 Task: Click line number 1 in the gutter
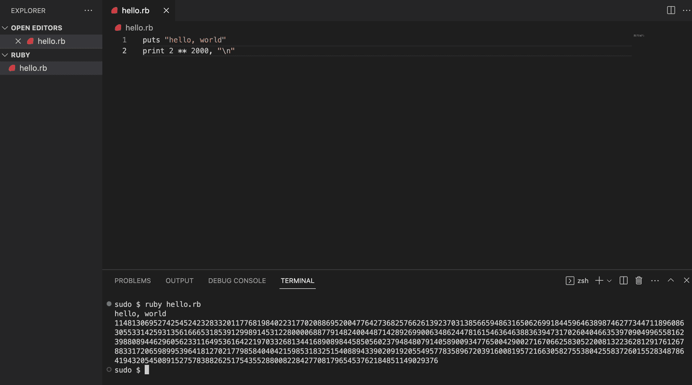click(x=124, y=40)
